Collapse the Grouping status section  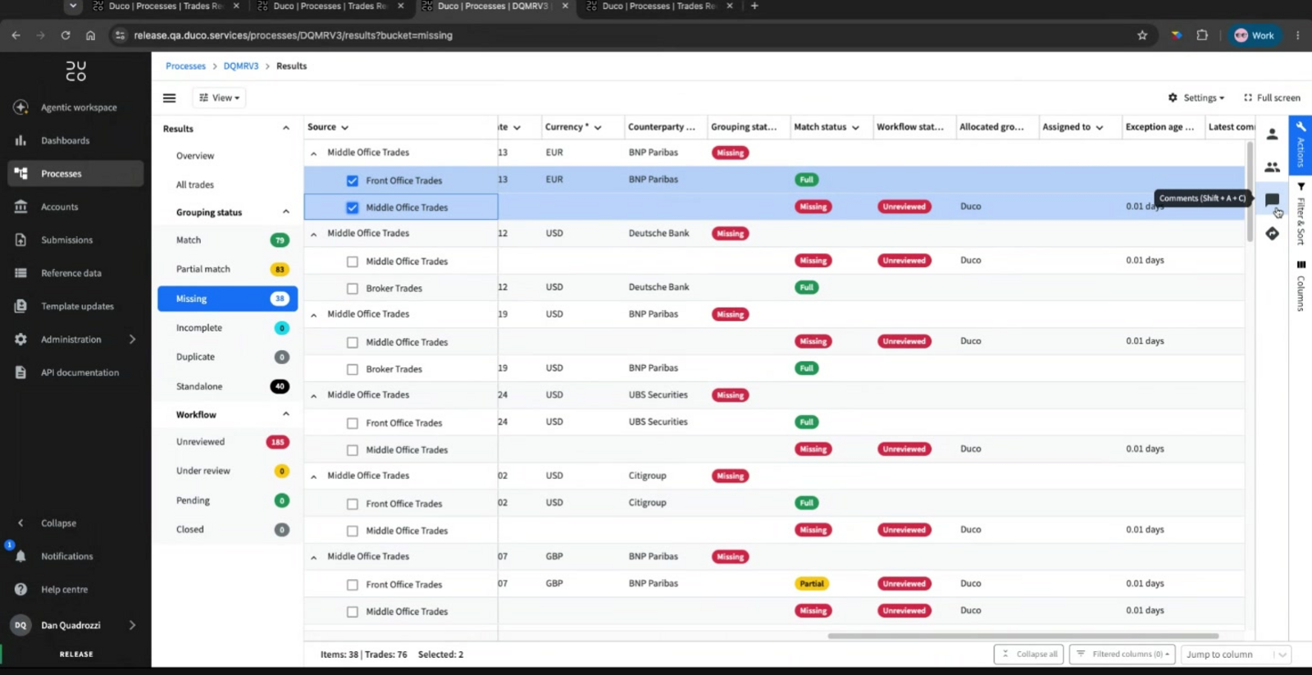pyautogui.click(x=286, y=212)
